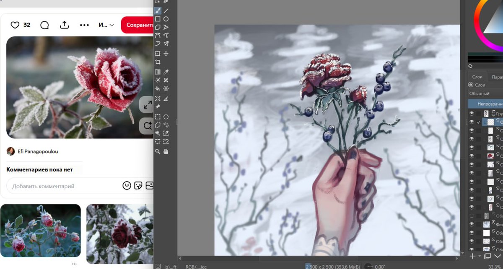Select the Colorize Mask tool
This screenshot has height=269, width=503.
(158, 80)
